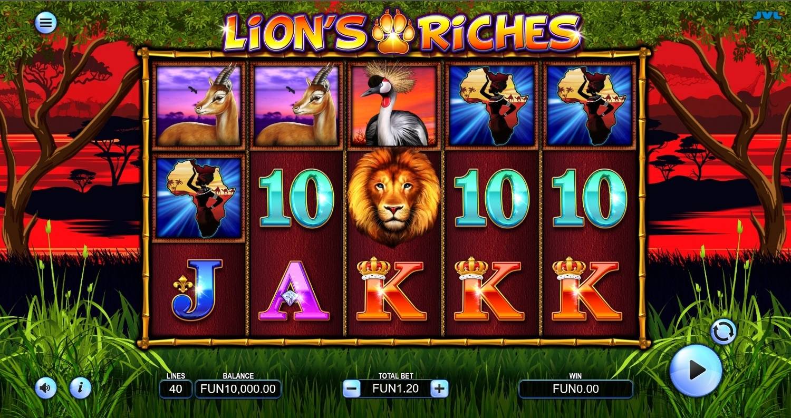The height and width of the screenshot is (418, 791).
Task: Click the crowned crane symbol
Action: coord(394,104)
